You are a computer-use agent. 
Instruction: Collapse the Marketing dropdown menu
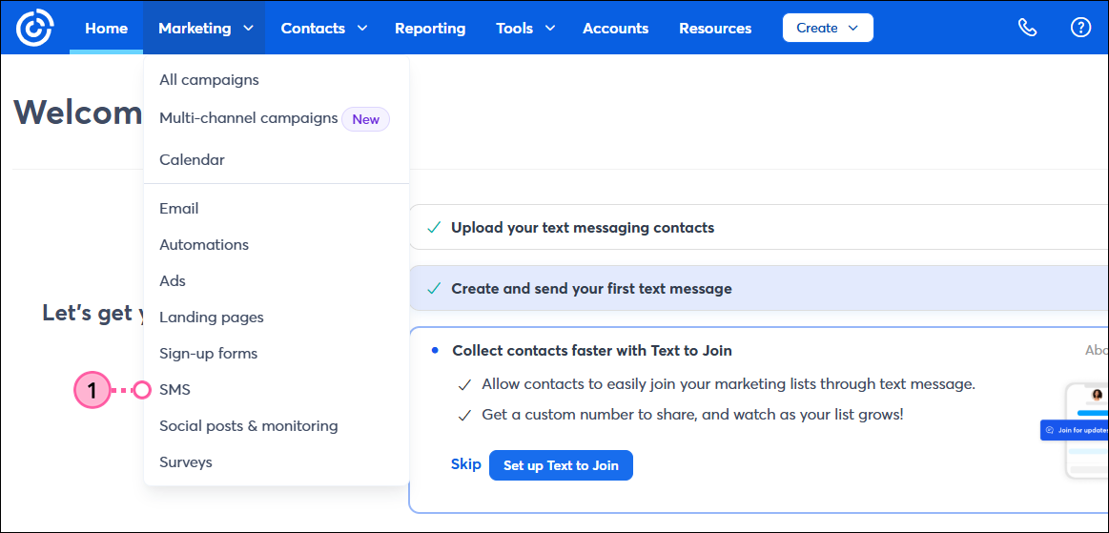click(206, 29)
